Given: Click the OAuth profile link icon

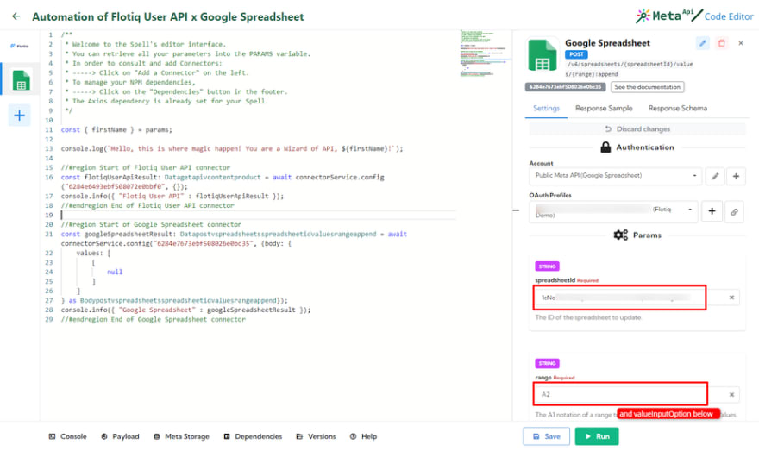Looking at the screenshot, I should (x=734, y=212).
